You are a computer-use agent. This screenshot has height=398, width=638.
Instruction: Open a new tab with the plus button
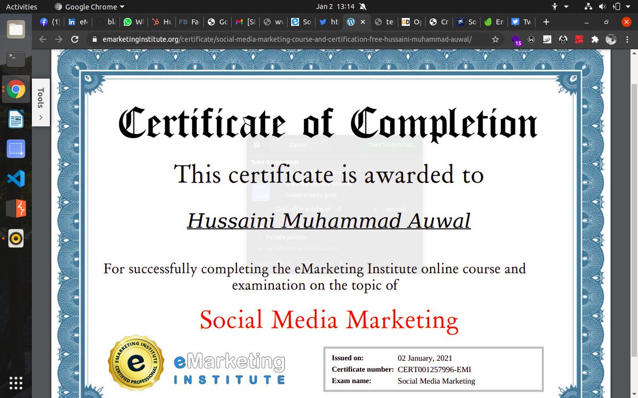[546, 22]
